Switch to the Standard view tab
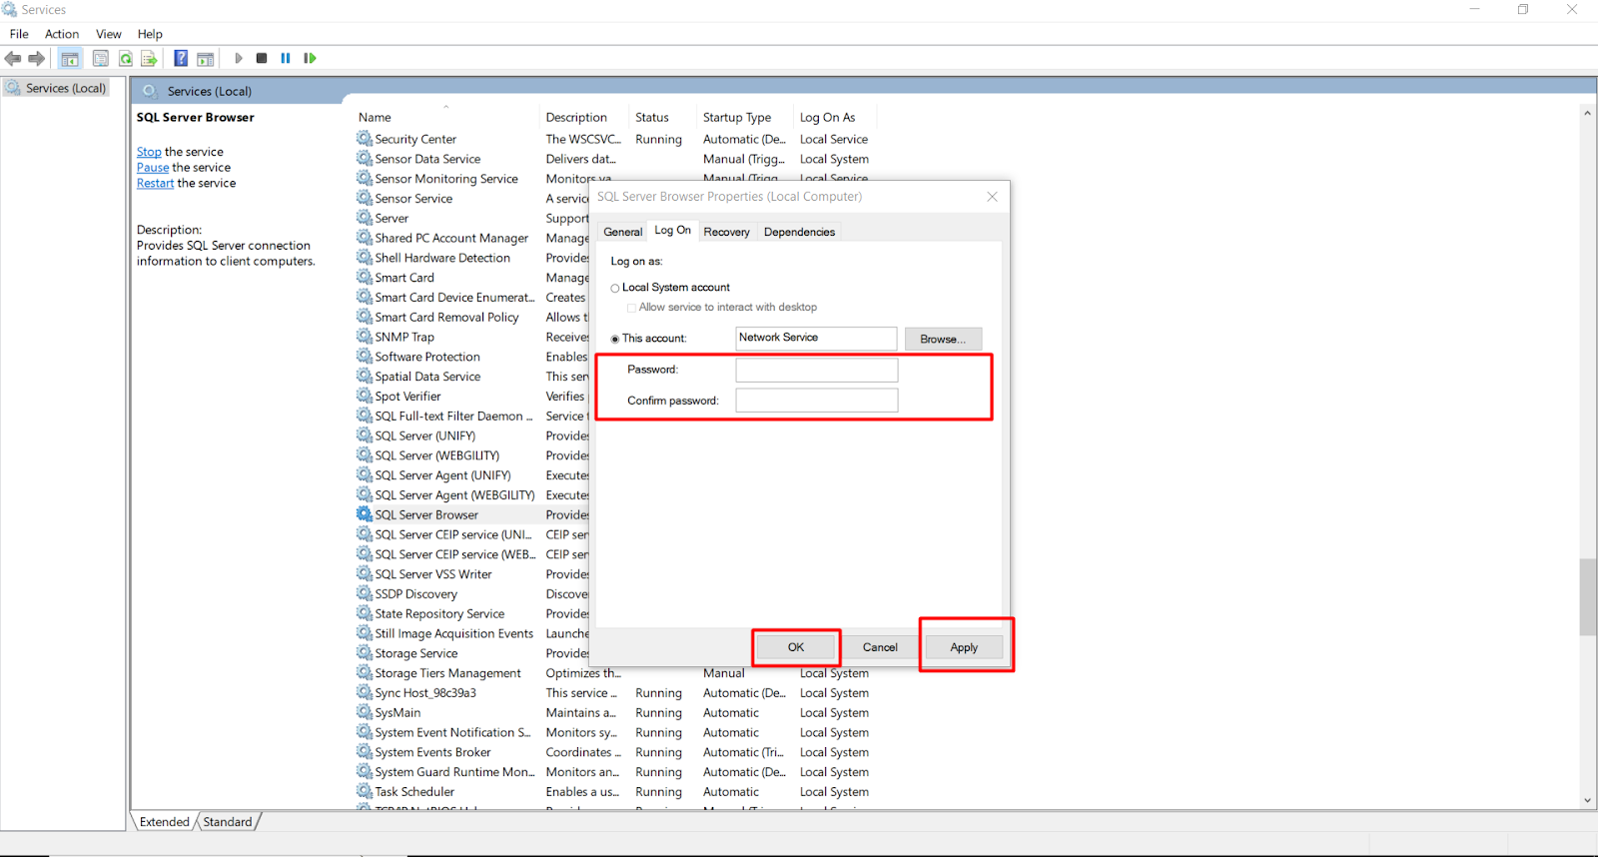Viewport: 1598px width, 857px height. point(228,822)
